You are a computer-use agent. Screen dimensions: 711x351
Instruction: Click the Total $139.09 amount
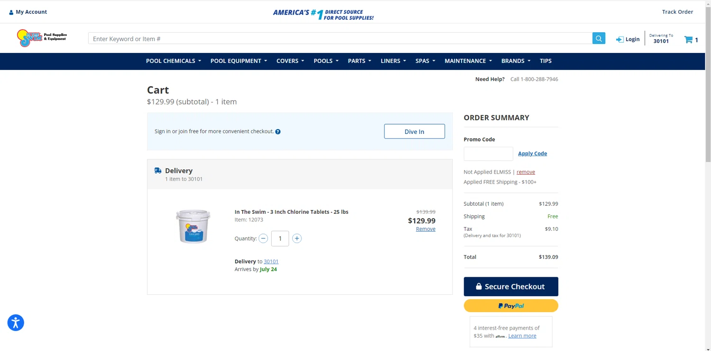tap(548, 257)
